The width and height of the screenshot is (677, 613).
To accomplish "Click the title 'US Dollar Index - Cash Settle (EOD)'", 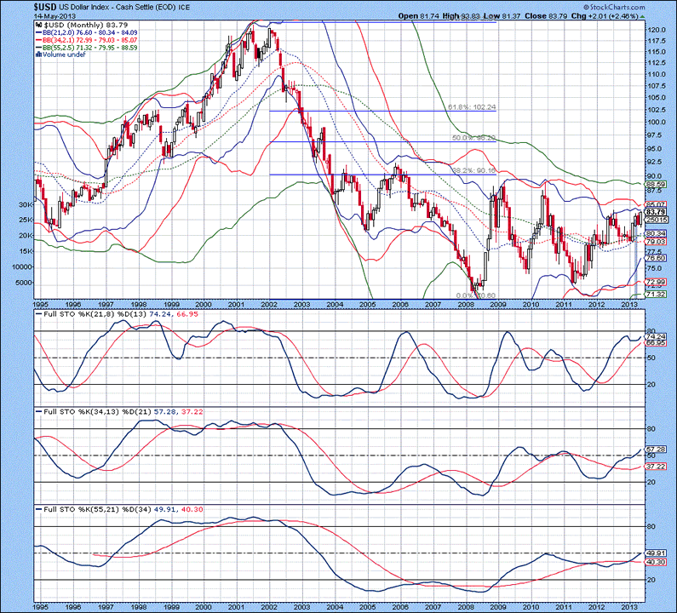I will [118, 8].
